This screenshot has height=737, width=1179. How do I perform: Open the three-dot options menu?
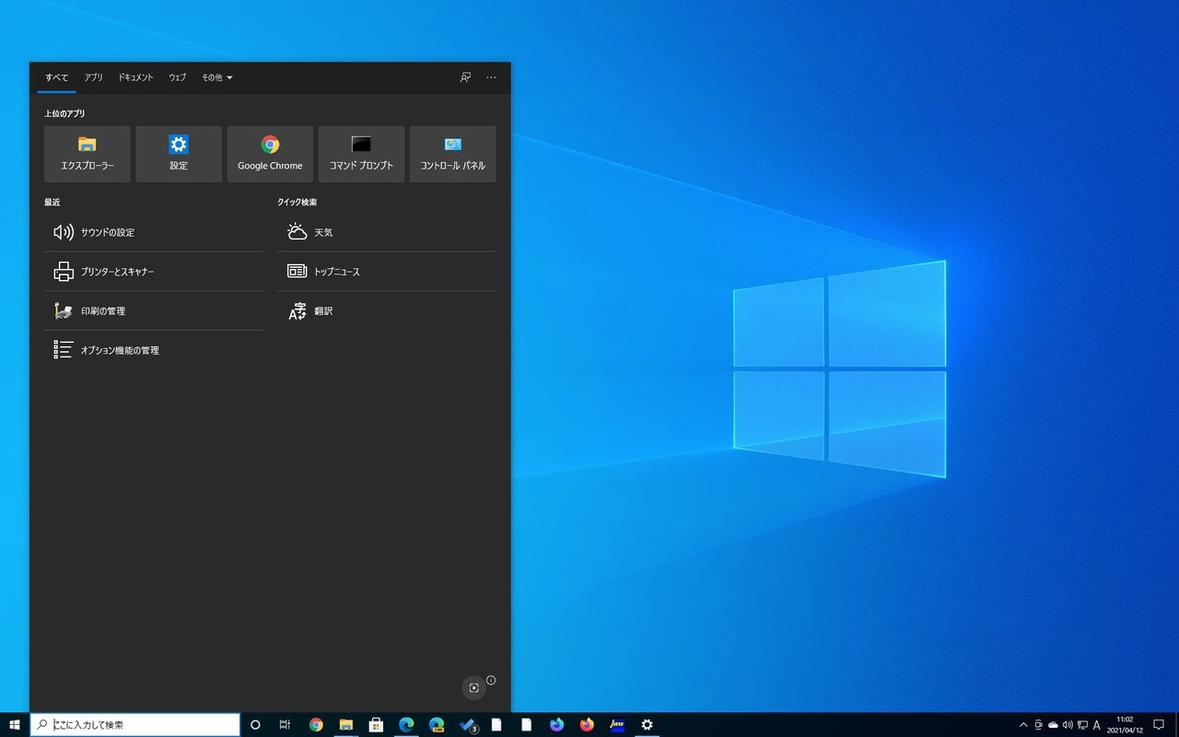coord(491,77)
